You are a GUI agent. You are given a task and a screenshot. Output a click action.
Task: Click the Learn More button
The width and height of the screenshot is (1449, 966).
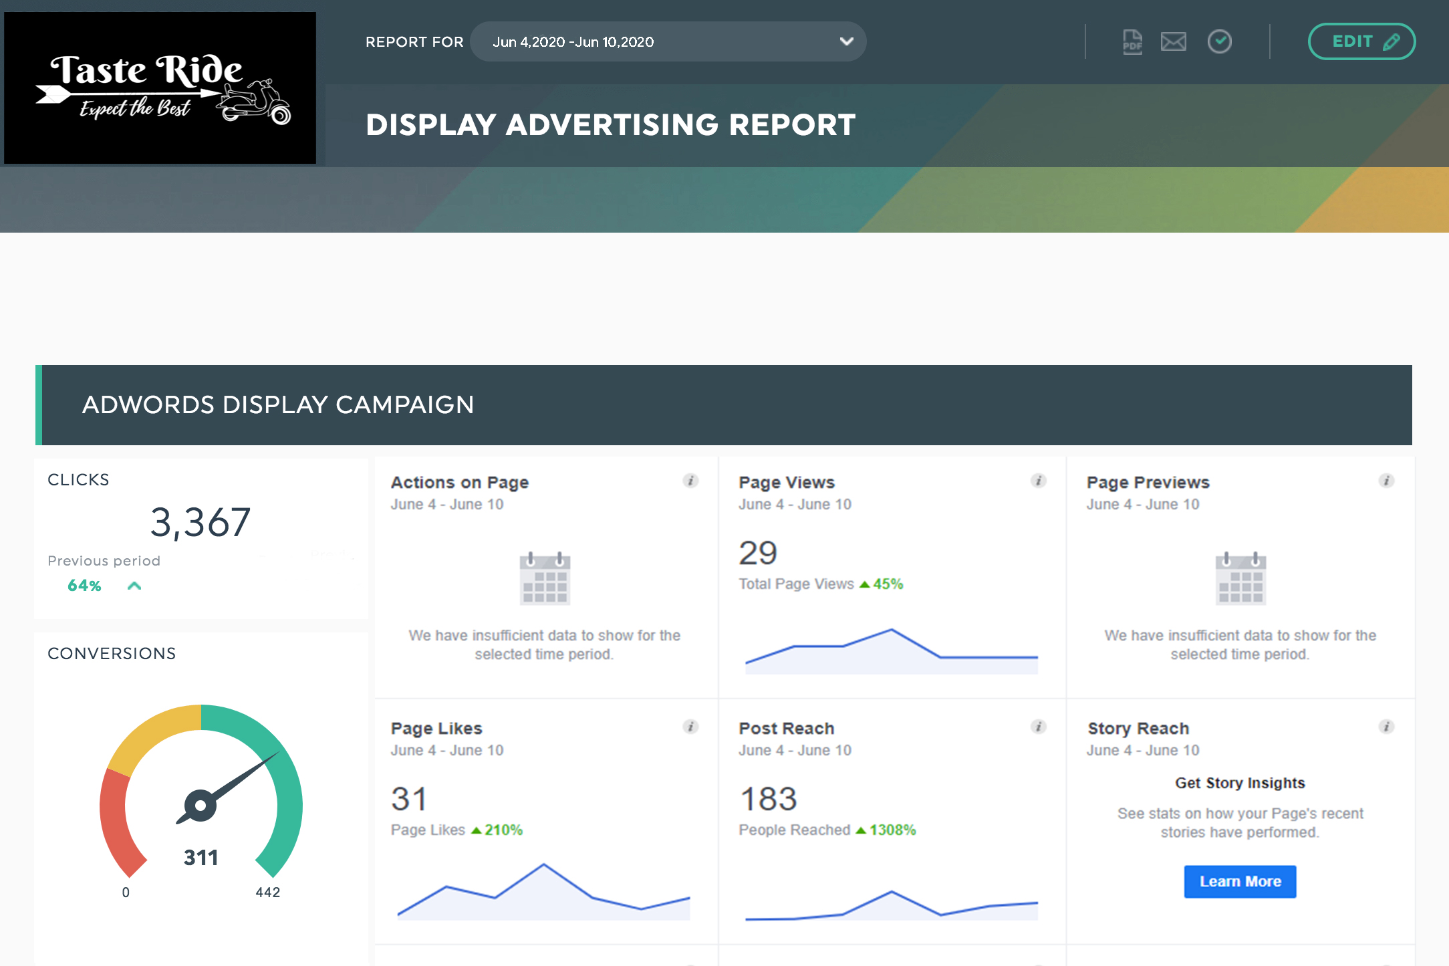coord(1240,881)
